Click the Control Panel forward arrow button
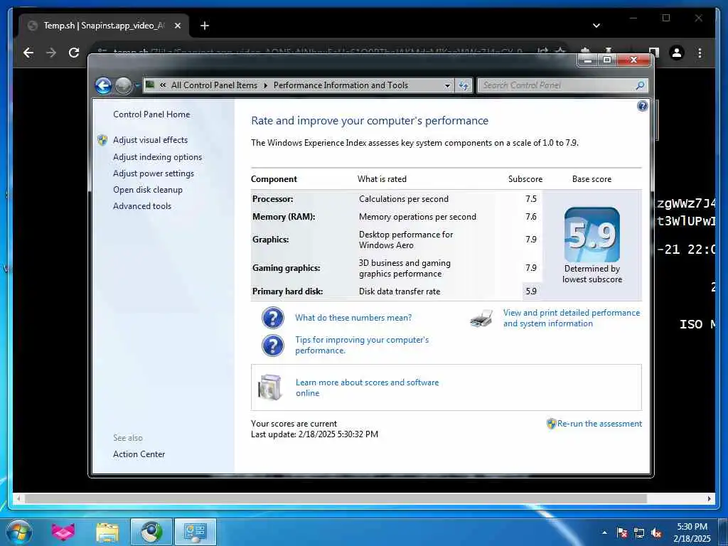 pyautogui.click(x=123, y=85)
